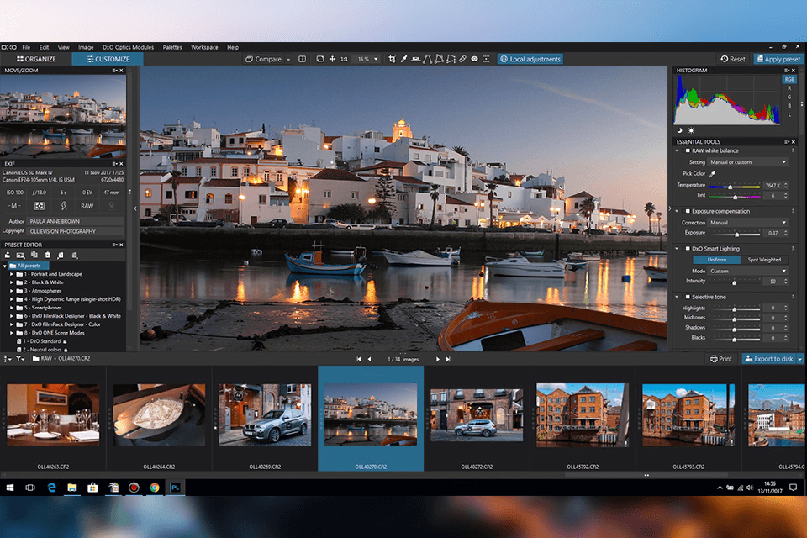
Task: Click the Print button
Action: point(721,359)
